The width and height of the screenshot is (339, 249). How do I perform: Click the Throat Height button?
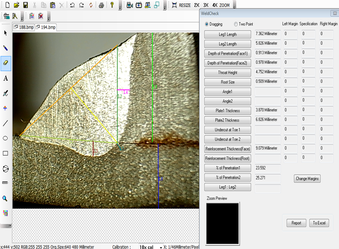pos(228,72)
